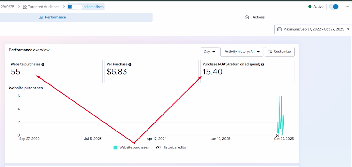This screenshot has height=167, width=352.
Task: Open Targeted Audience breadcrumb link
Action: (x=44, y=7)
